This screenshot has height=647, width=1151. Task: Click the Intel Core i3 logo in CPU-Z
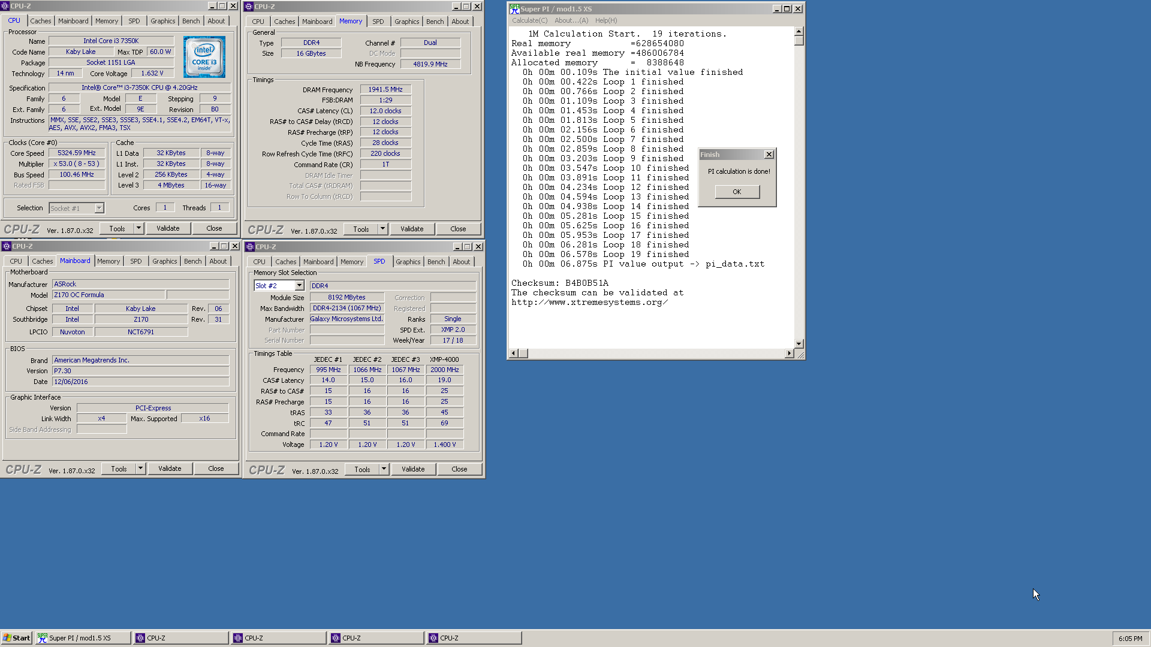pos(204,56)
